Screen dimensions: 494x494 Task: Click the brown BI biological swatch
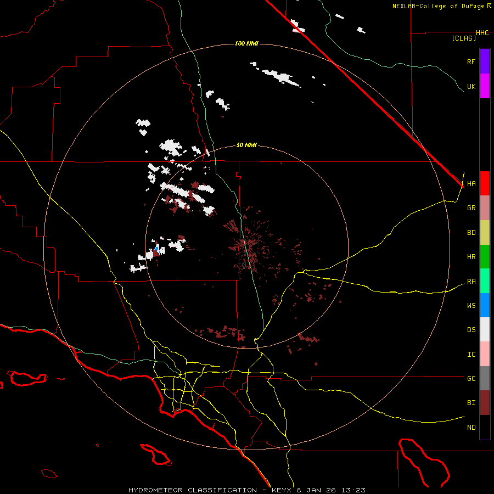(x=485, y=402)
